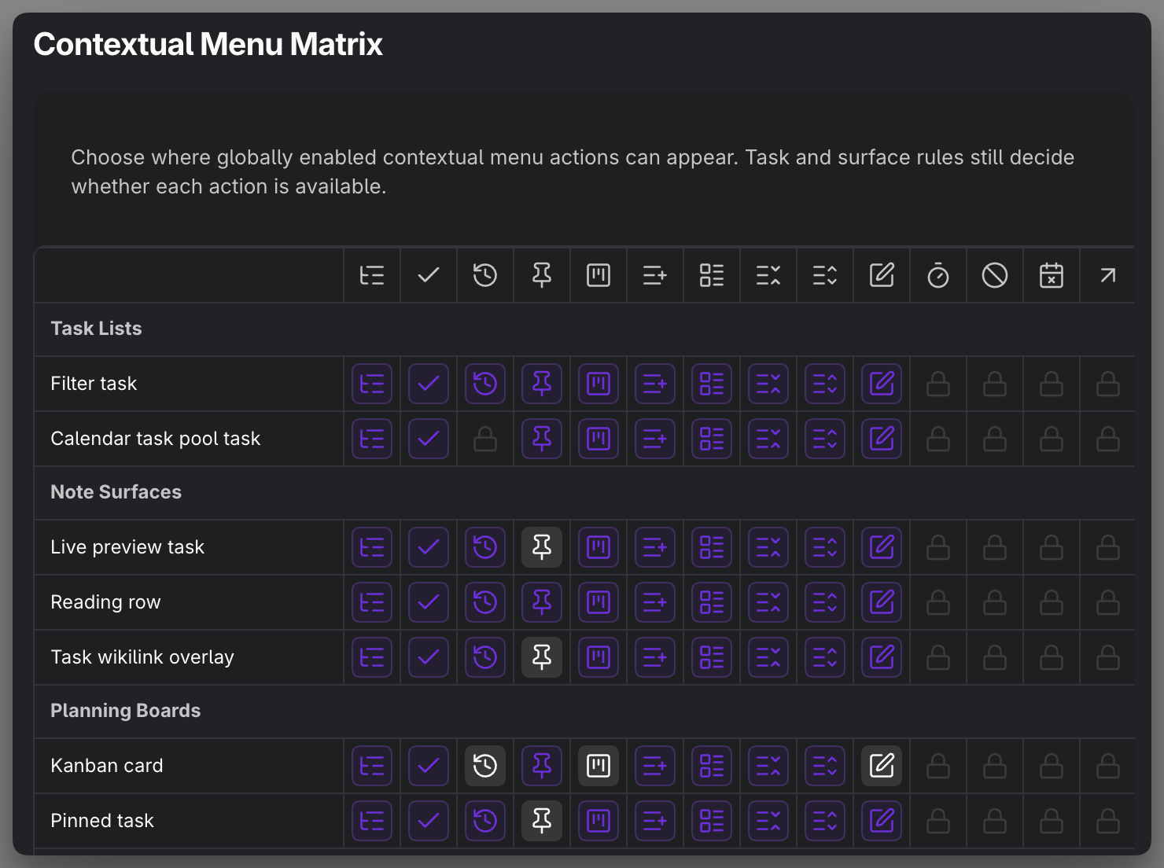1164x868 pixels.
Task: Click the locked ban cell for Live preview task
Action: pyautogui.click(x=995, y=547)
